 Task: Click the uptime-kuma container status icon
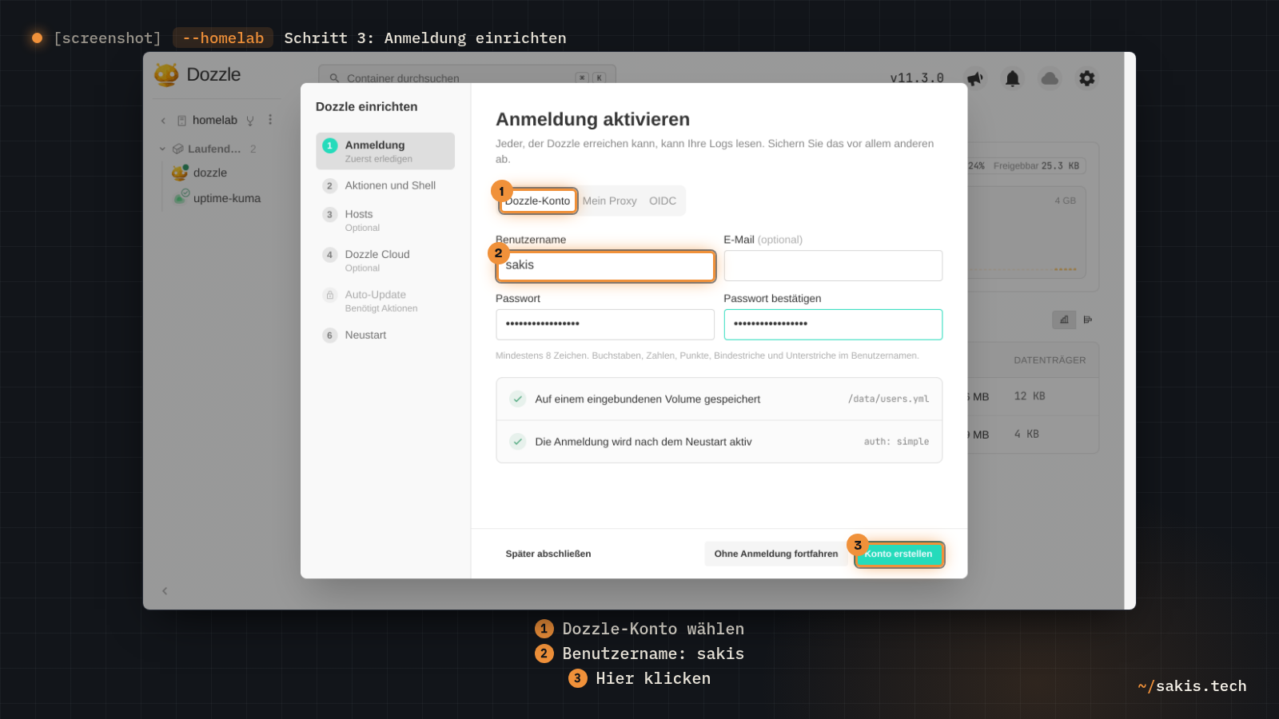pyautogui.click(x=181, y=197)
